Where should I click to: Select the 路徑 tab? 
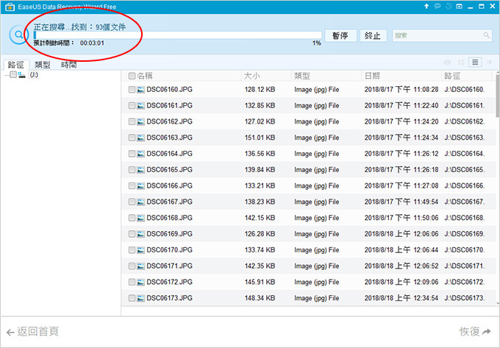[16, 65]
